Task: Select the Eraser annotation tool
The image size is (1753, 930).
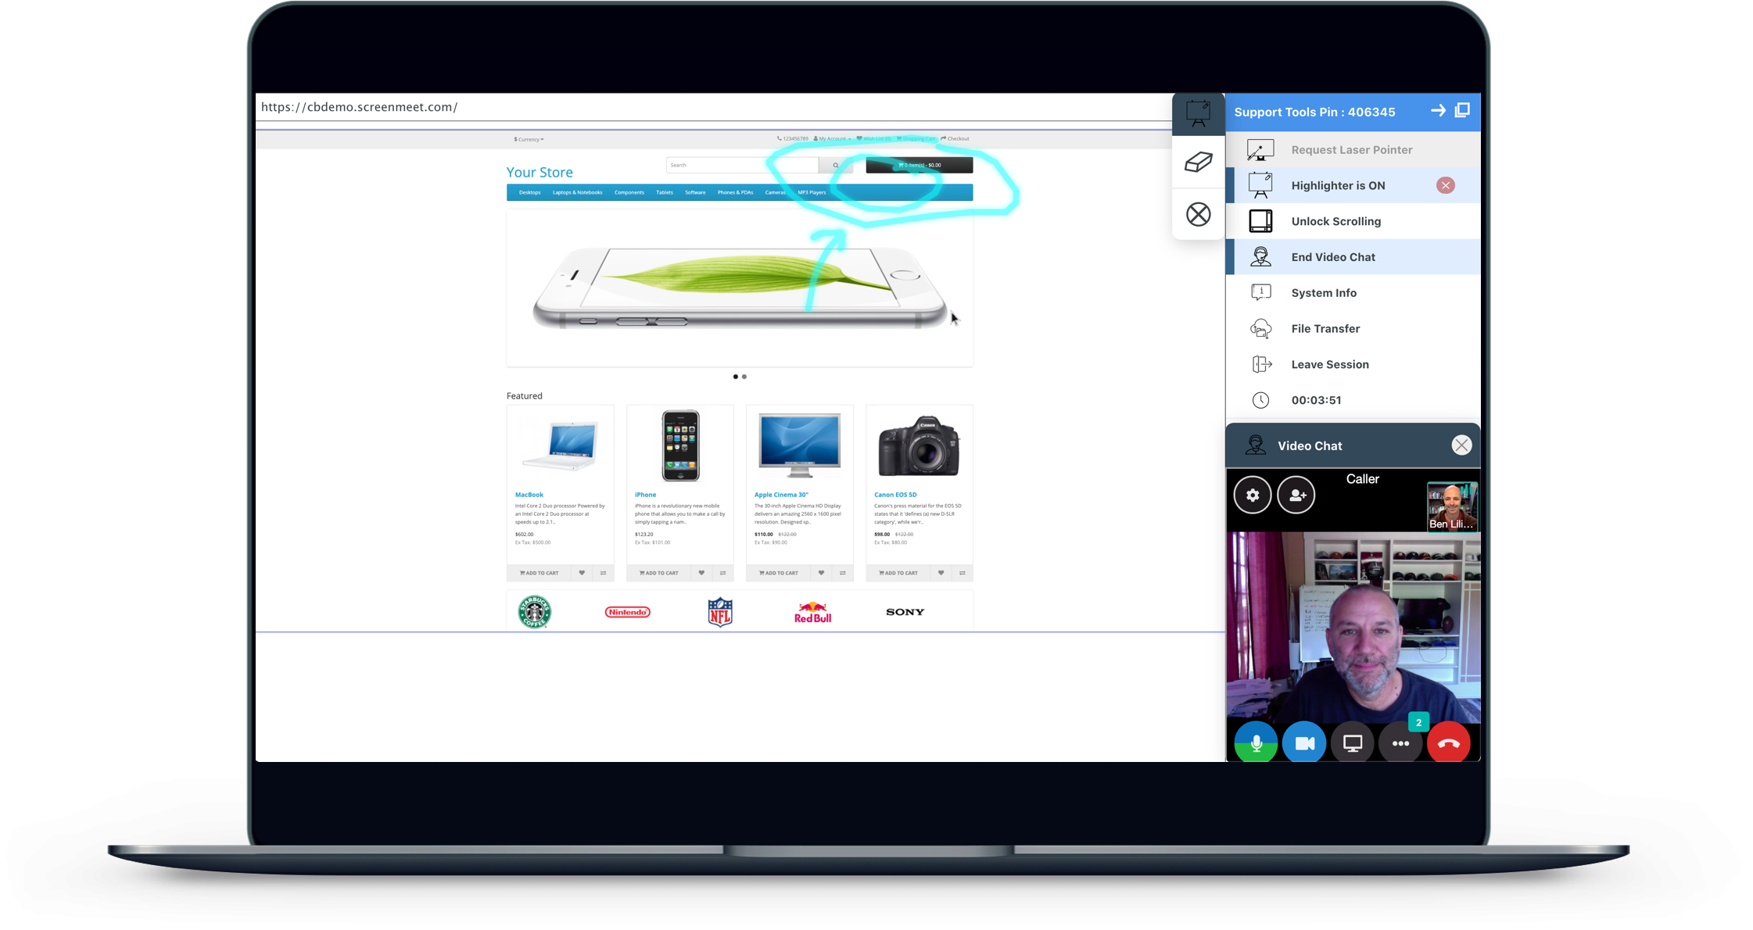Action: tap(1199, 163)
